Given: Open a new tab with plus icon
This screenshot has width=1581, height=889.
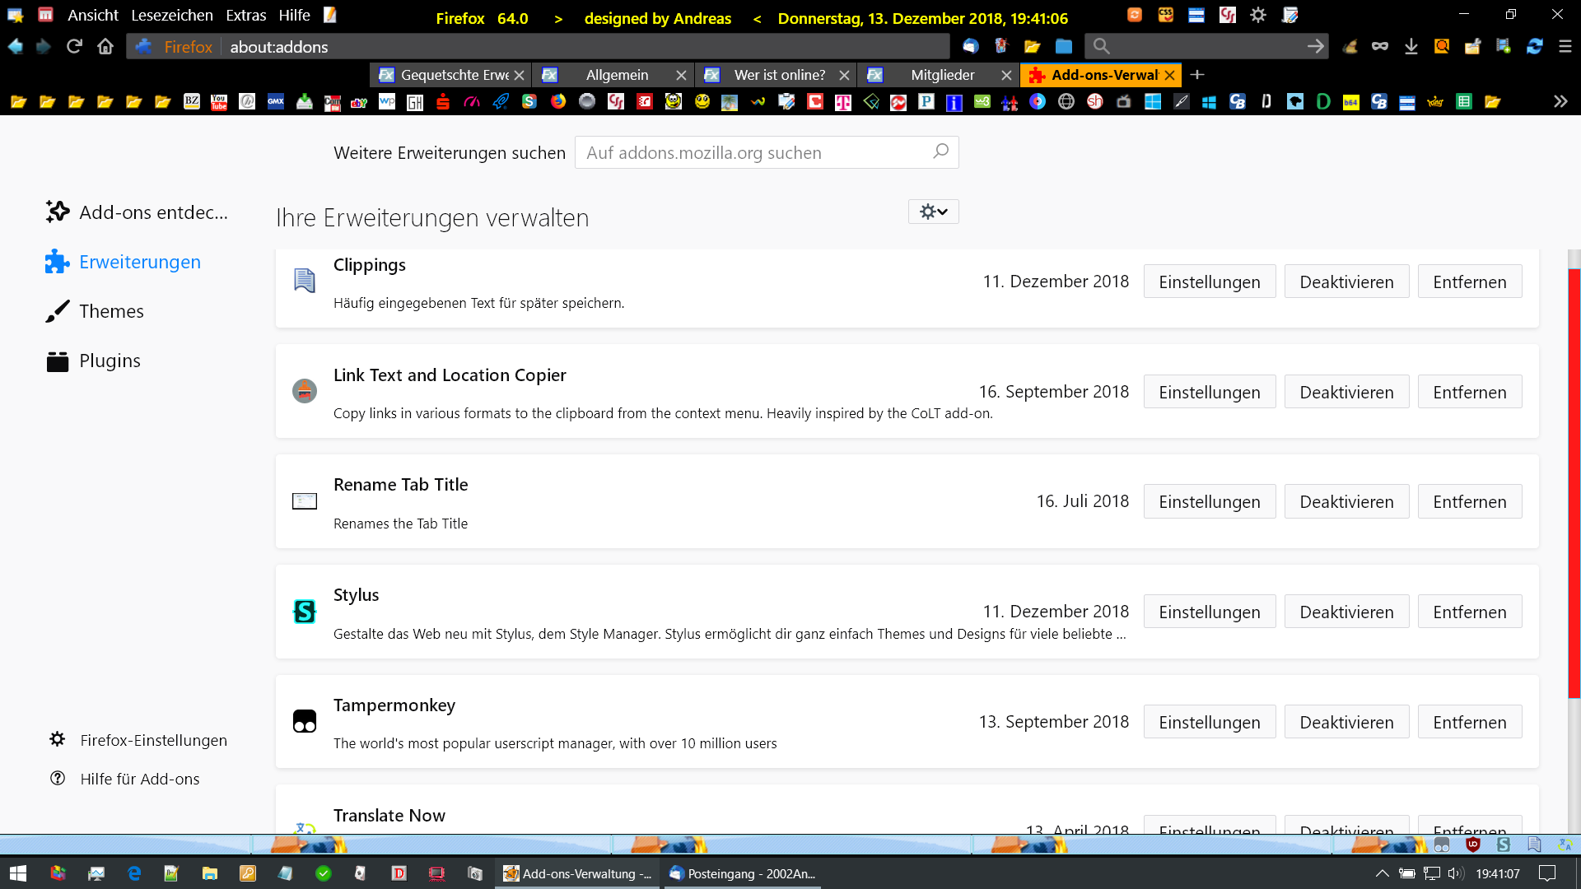Looking at the screenshot, I should click(x=1198, y=75).
